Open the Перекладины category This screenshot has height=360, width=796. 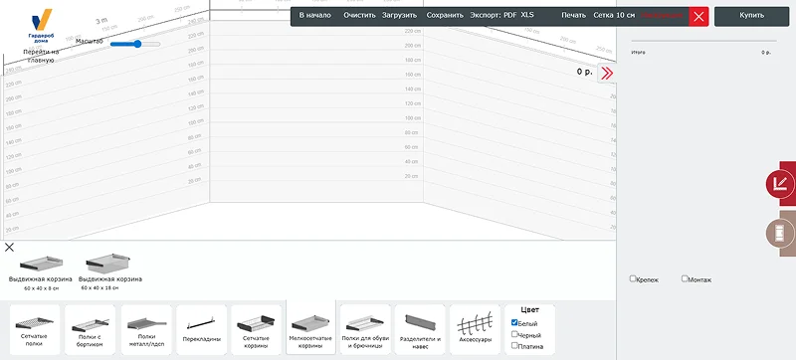tap(202, 329)
